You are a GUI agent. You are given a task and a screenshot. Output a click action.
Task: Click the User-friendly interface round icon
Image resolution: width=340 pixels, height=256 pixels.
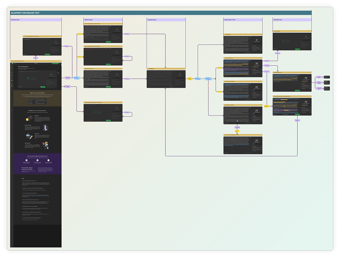(x=38, y=160)
